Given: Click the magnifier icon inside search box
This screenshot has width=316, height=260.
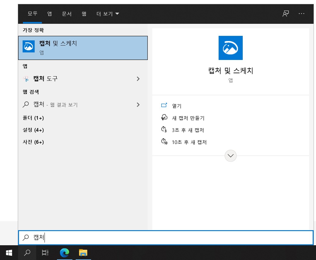Looking at the screenshot, I should coord(26,238).
